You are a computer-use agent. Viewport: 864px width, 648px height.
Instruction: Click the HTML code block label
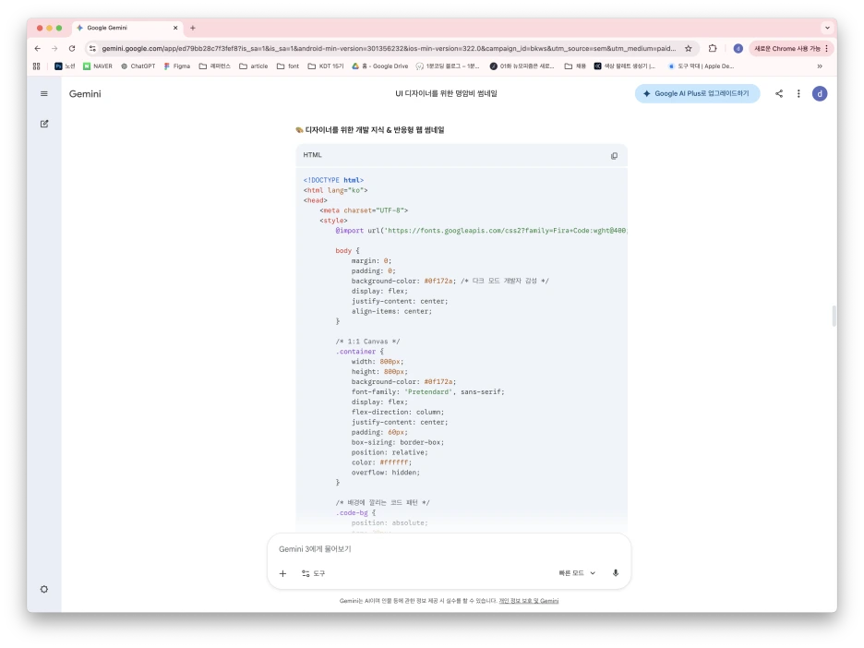[x=312, y=155]
